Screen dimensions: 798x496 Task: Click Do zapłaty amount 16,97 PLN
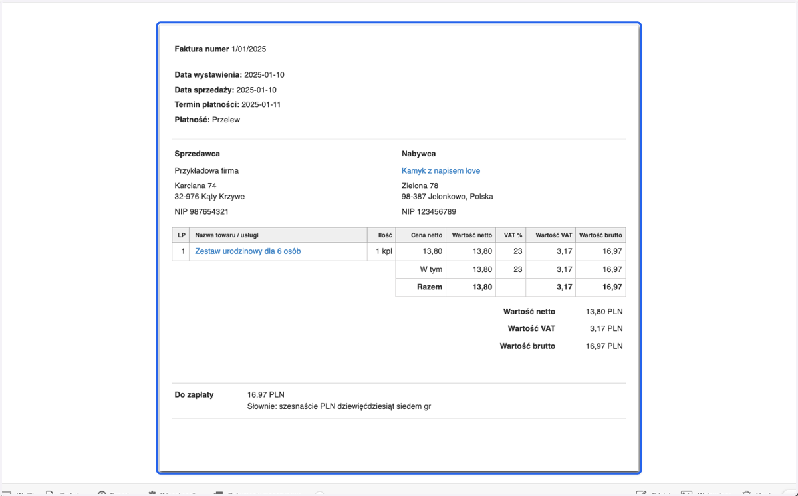(x=266, y=395)
